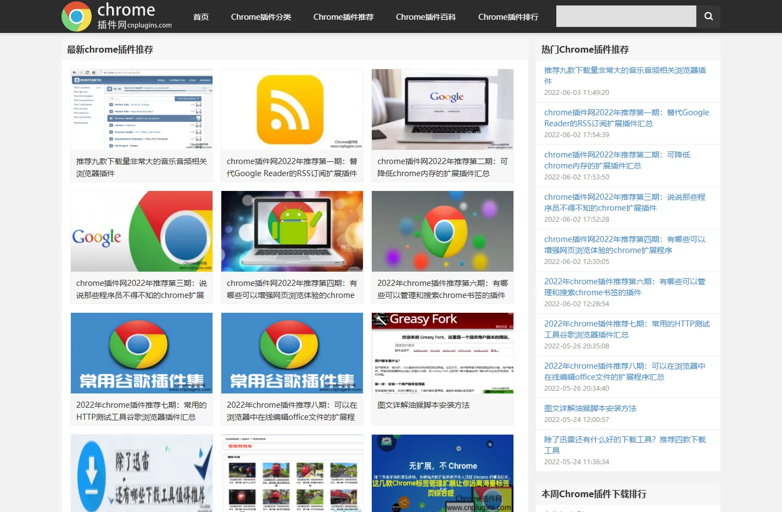
Task: Open sidebar link 第一期 替代Google Reader
Action: coord(627,118)
